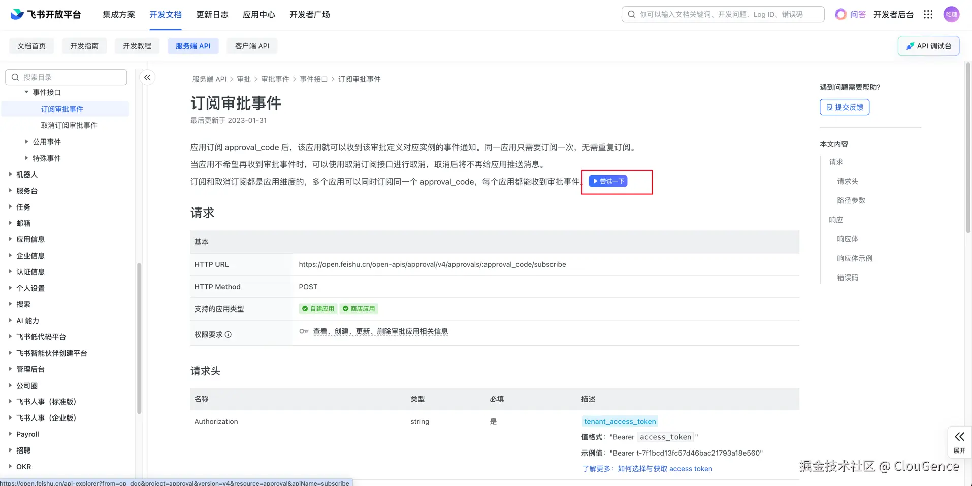Open the 应用中心 top menu

(x=259, y=14)
